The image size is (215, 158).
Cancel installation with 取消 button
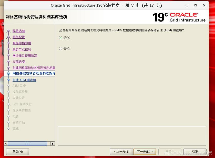click(x=195, y=152)
